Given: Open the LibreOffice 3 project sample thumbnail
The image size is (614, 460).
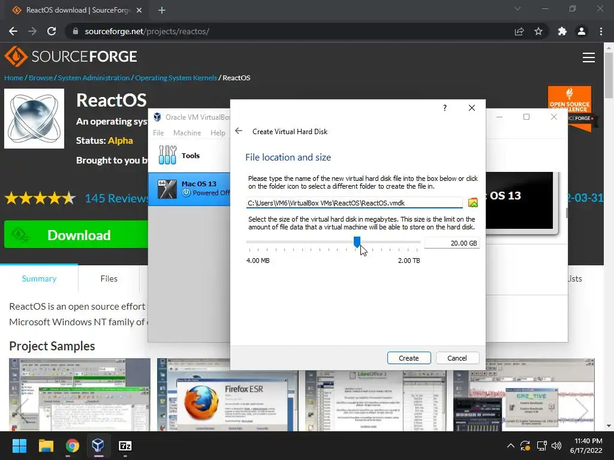Looking at the screenshot, I should [376, 395].
